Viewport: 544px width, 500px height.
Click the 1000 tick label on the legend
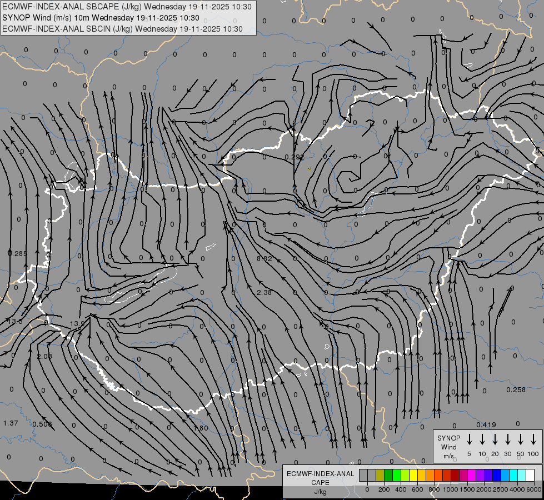click(x=451, y=489)
